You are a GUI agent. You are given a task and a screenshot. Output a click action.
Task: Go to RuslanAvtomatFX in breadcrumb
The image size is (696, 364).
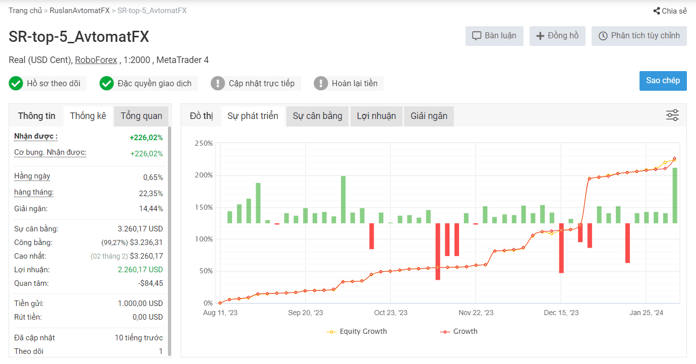click(x=80, y=11)
